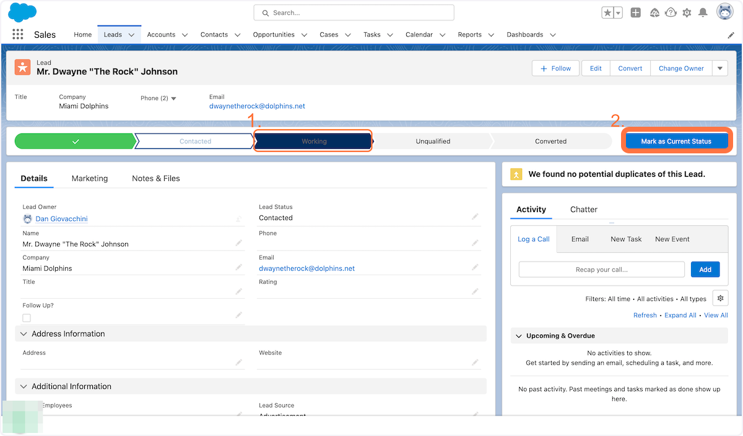Click the Edit button
Image resolution: width=743 pixels, height=436 pixels.
[596, 68]
